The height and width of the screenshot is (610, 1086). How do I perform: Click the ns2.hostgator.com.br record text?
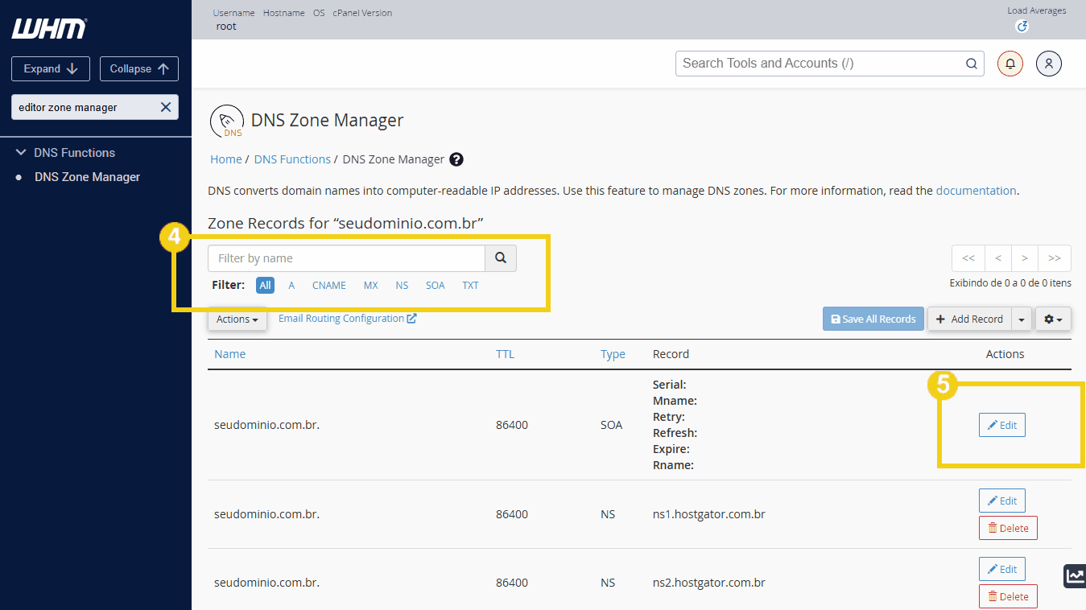tap(708, 583)
